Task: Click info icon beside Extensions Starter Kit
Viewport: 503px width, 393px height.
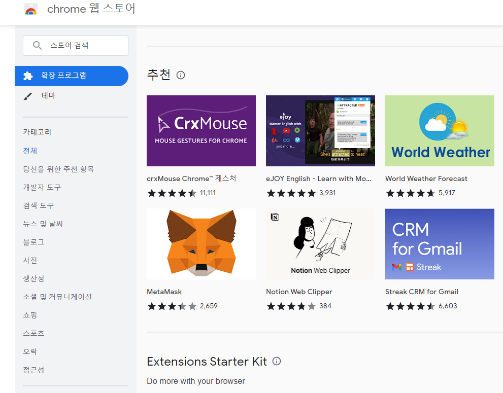Action: coord(277,361)
